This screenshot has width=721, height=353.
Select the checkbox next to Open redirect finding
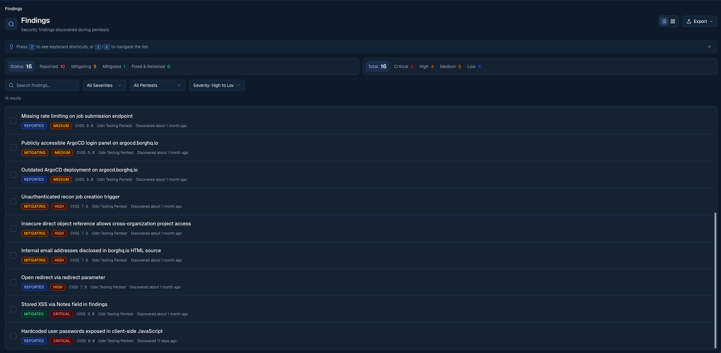tap(13, 282)
